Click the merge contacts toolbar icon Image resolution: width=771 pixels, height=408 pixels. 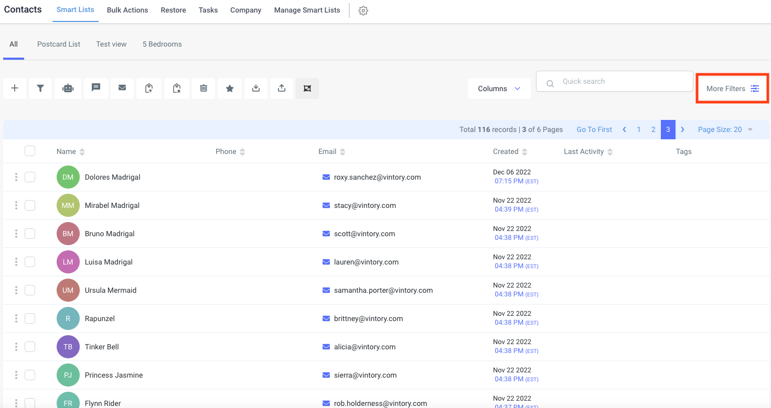[307, 89]
